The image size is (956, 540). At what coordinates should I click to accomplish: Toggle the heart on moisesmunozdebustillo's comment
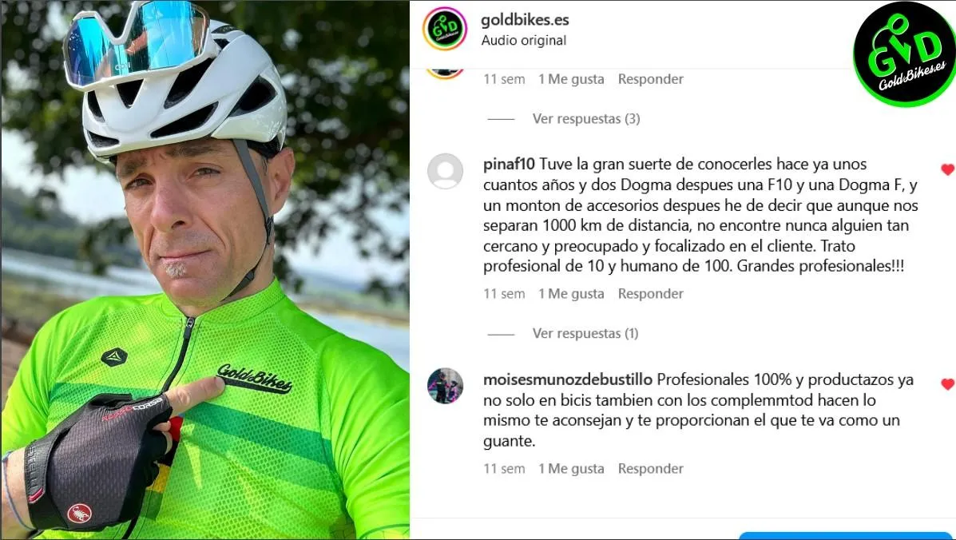(x=947, y=384)
